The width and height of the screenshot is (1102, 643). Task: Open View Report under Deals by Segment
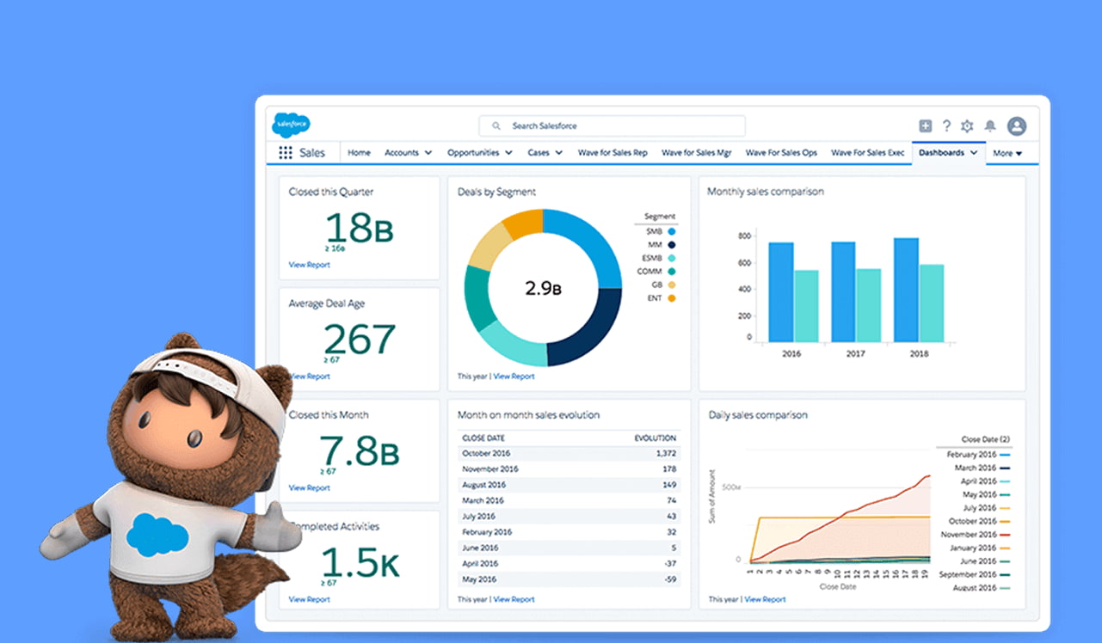(x=514, y=377)
